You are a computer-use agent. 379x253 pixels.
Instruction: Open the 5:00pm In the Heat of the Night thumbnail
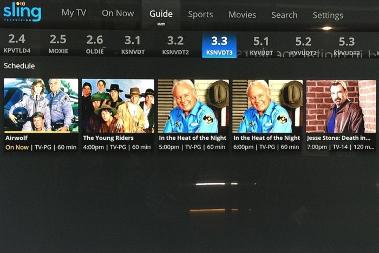click(x=193, y=106)
